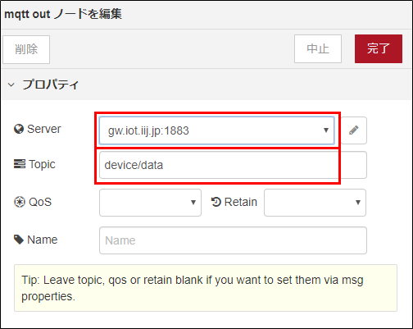The image size is (413, 329).
Task: Open the Server dropdown gw.iot.iij.jp:1883
Action: 216,130
